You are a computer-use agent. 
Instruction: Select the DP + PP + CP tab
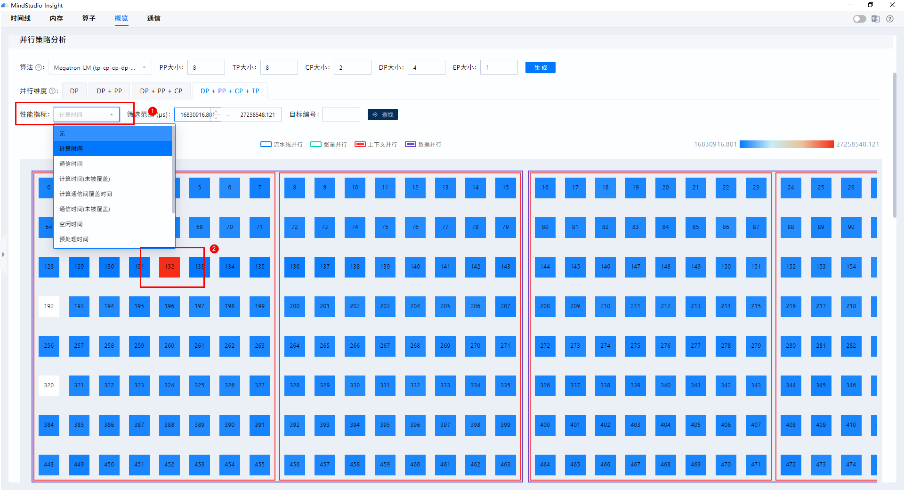tap(161, 91)
